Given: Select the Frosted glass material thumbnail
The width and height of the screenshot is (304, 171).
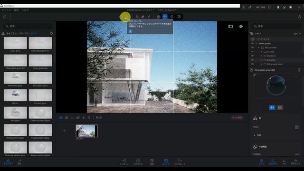Looking at the screenshot, I should pos(40,95).
